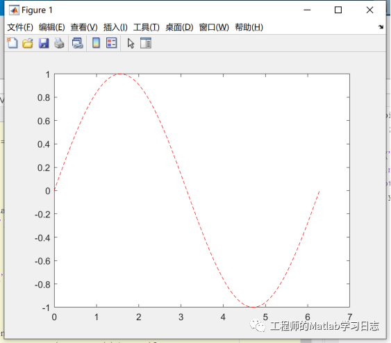Image resolution: width=391 pixels, height=343 pixels.
Task: Click the Figure 1 title text
Action: pyautogui.click(x=37, y=10)
